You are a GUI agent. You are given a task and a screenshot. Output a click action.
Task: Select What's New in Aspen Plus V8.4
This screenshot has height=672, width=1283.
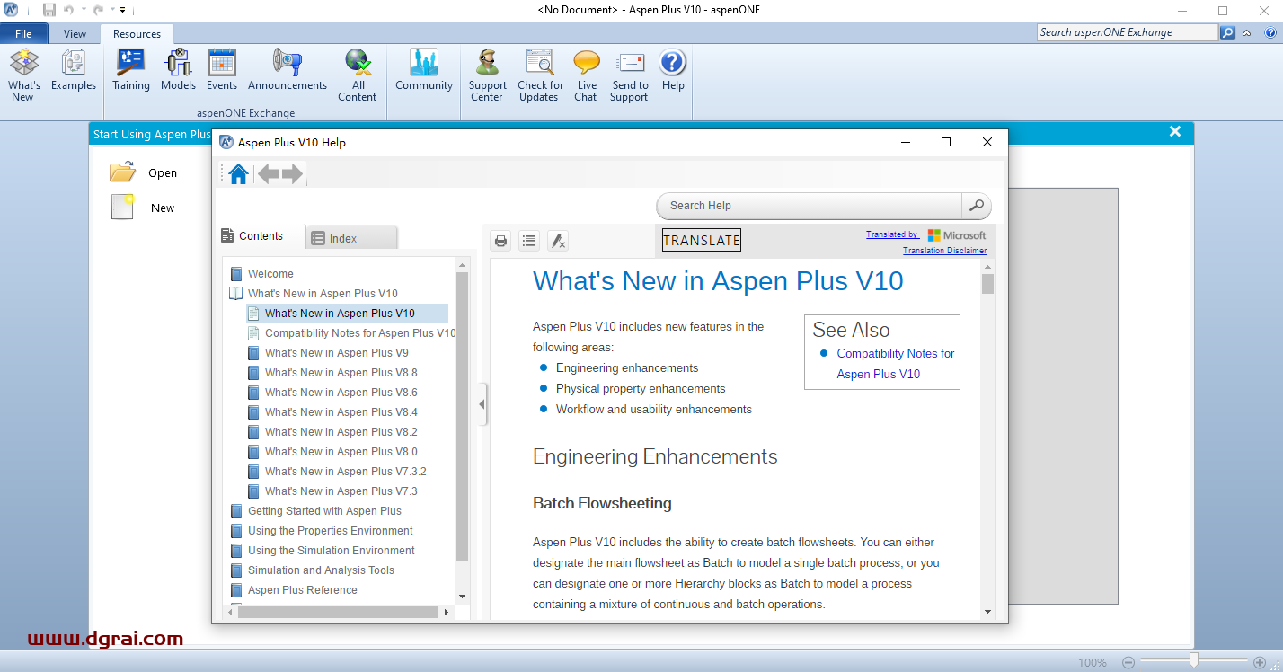[x=341, y=412]
